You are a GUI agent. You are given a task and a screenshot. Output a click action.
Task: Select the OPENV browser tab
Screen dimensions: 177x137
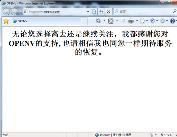(47, 21)
